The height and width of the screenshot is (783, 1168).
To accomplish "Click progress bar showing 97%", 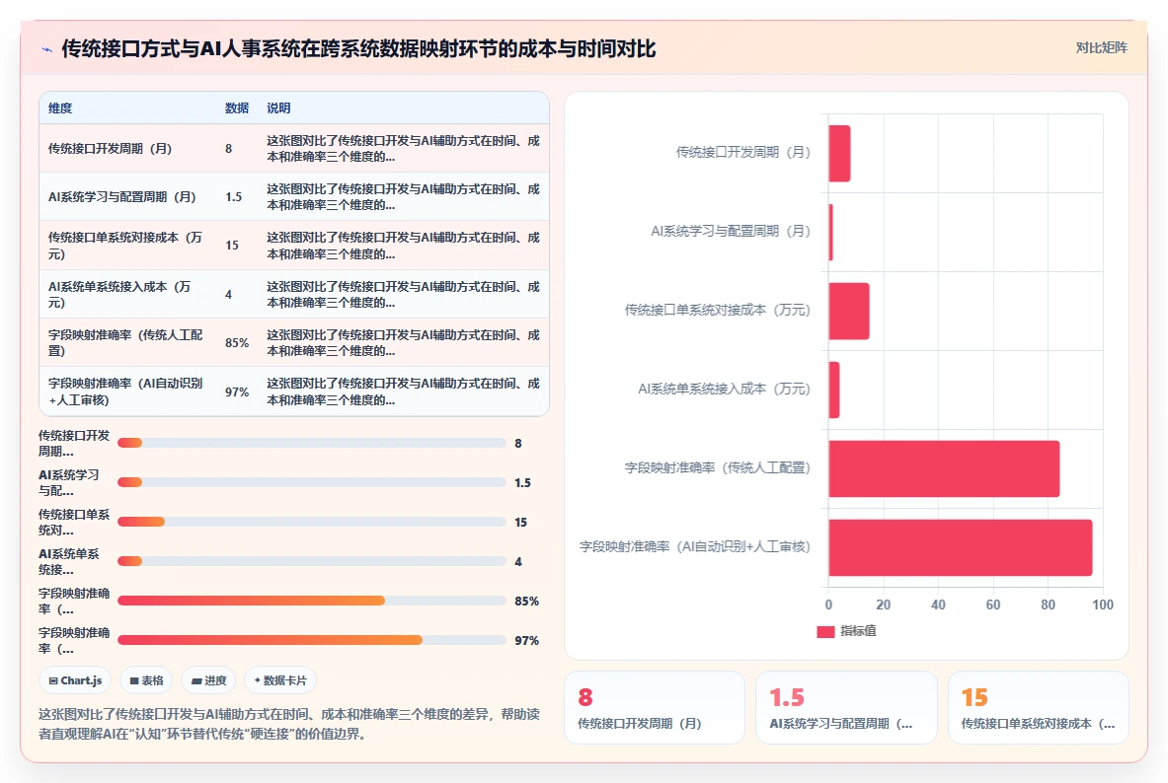I will tap(311, 640).
